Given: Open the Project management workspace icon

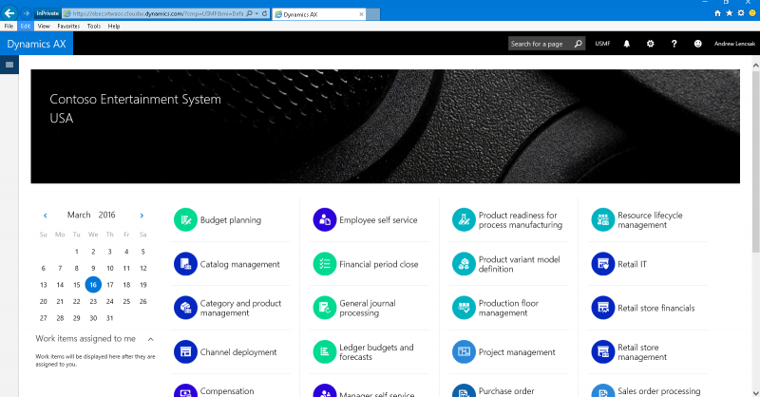Looking at the screenshot, I should (x=464, y=352).
